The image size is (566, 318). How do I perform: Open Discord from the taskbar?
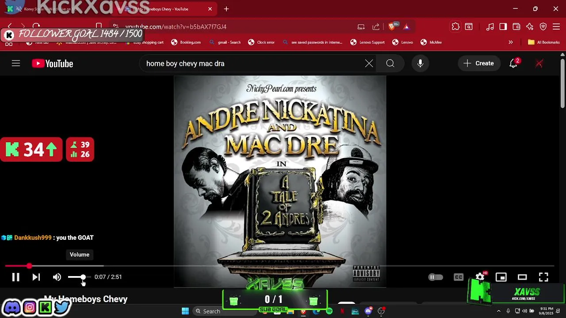tap(368, 311)
